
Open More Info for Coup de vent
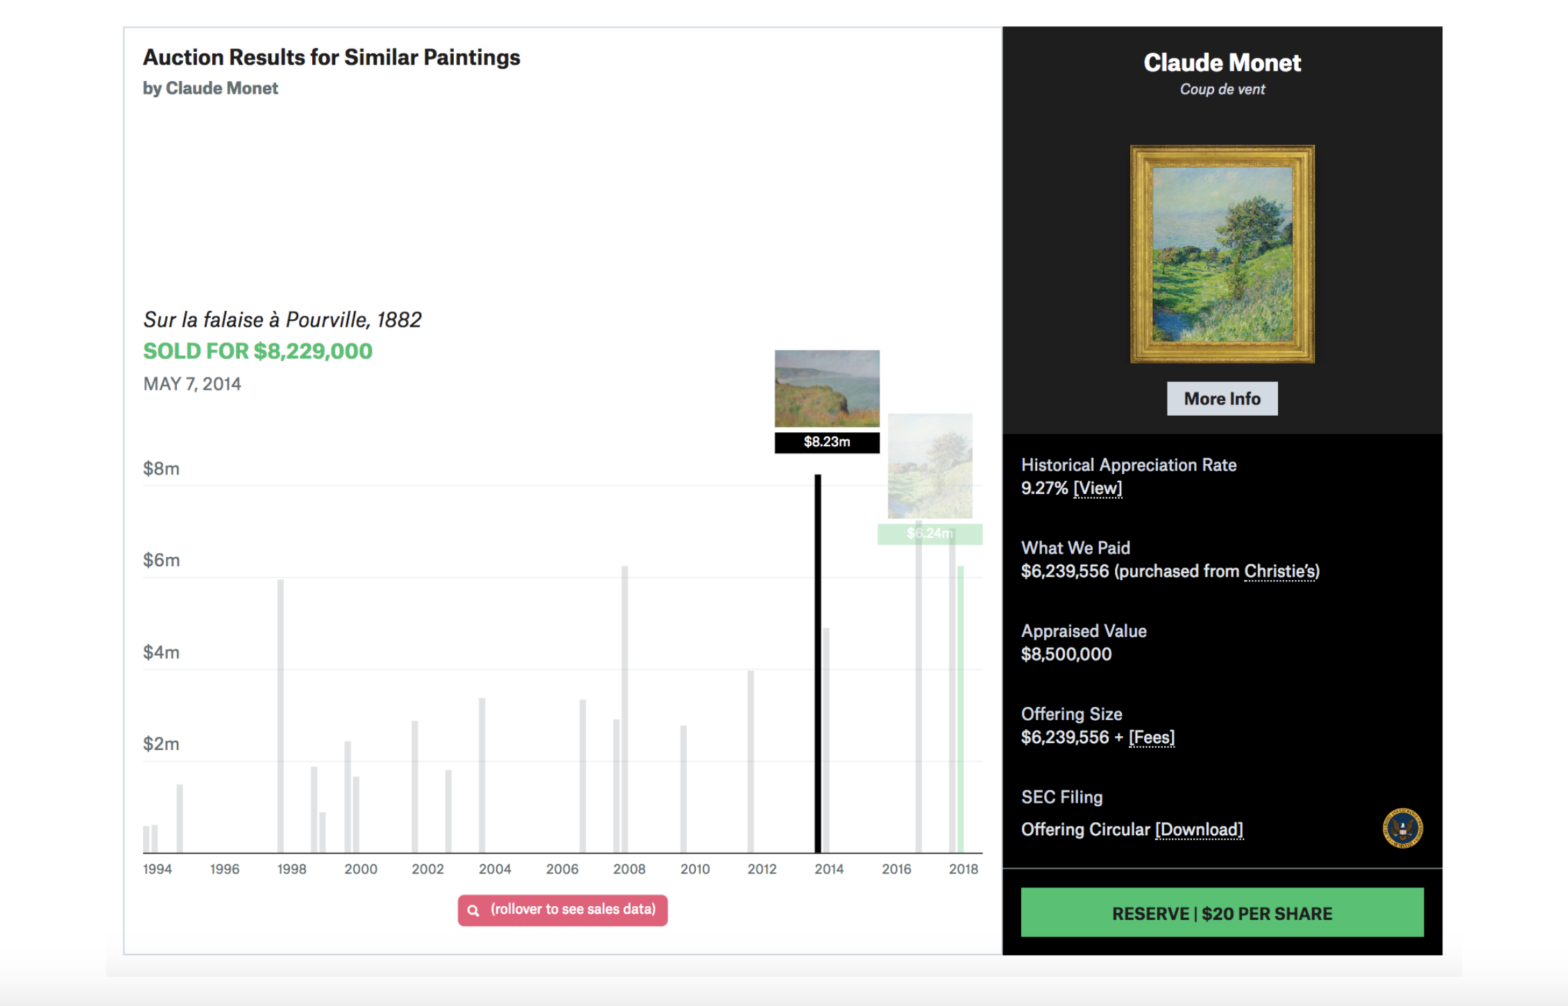[1222, 399]
